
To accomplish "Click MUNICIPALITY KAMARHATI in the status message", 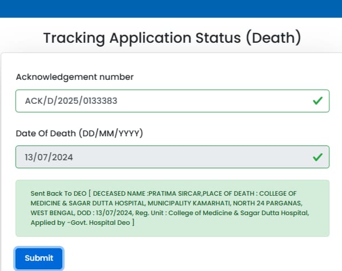I will point(188,203).
